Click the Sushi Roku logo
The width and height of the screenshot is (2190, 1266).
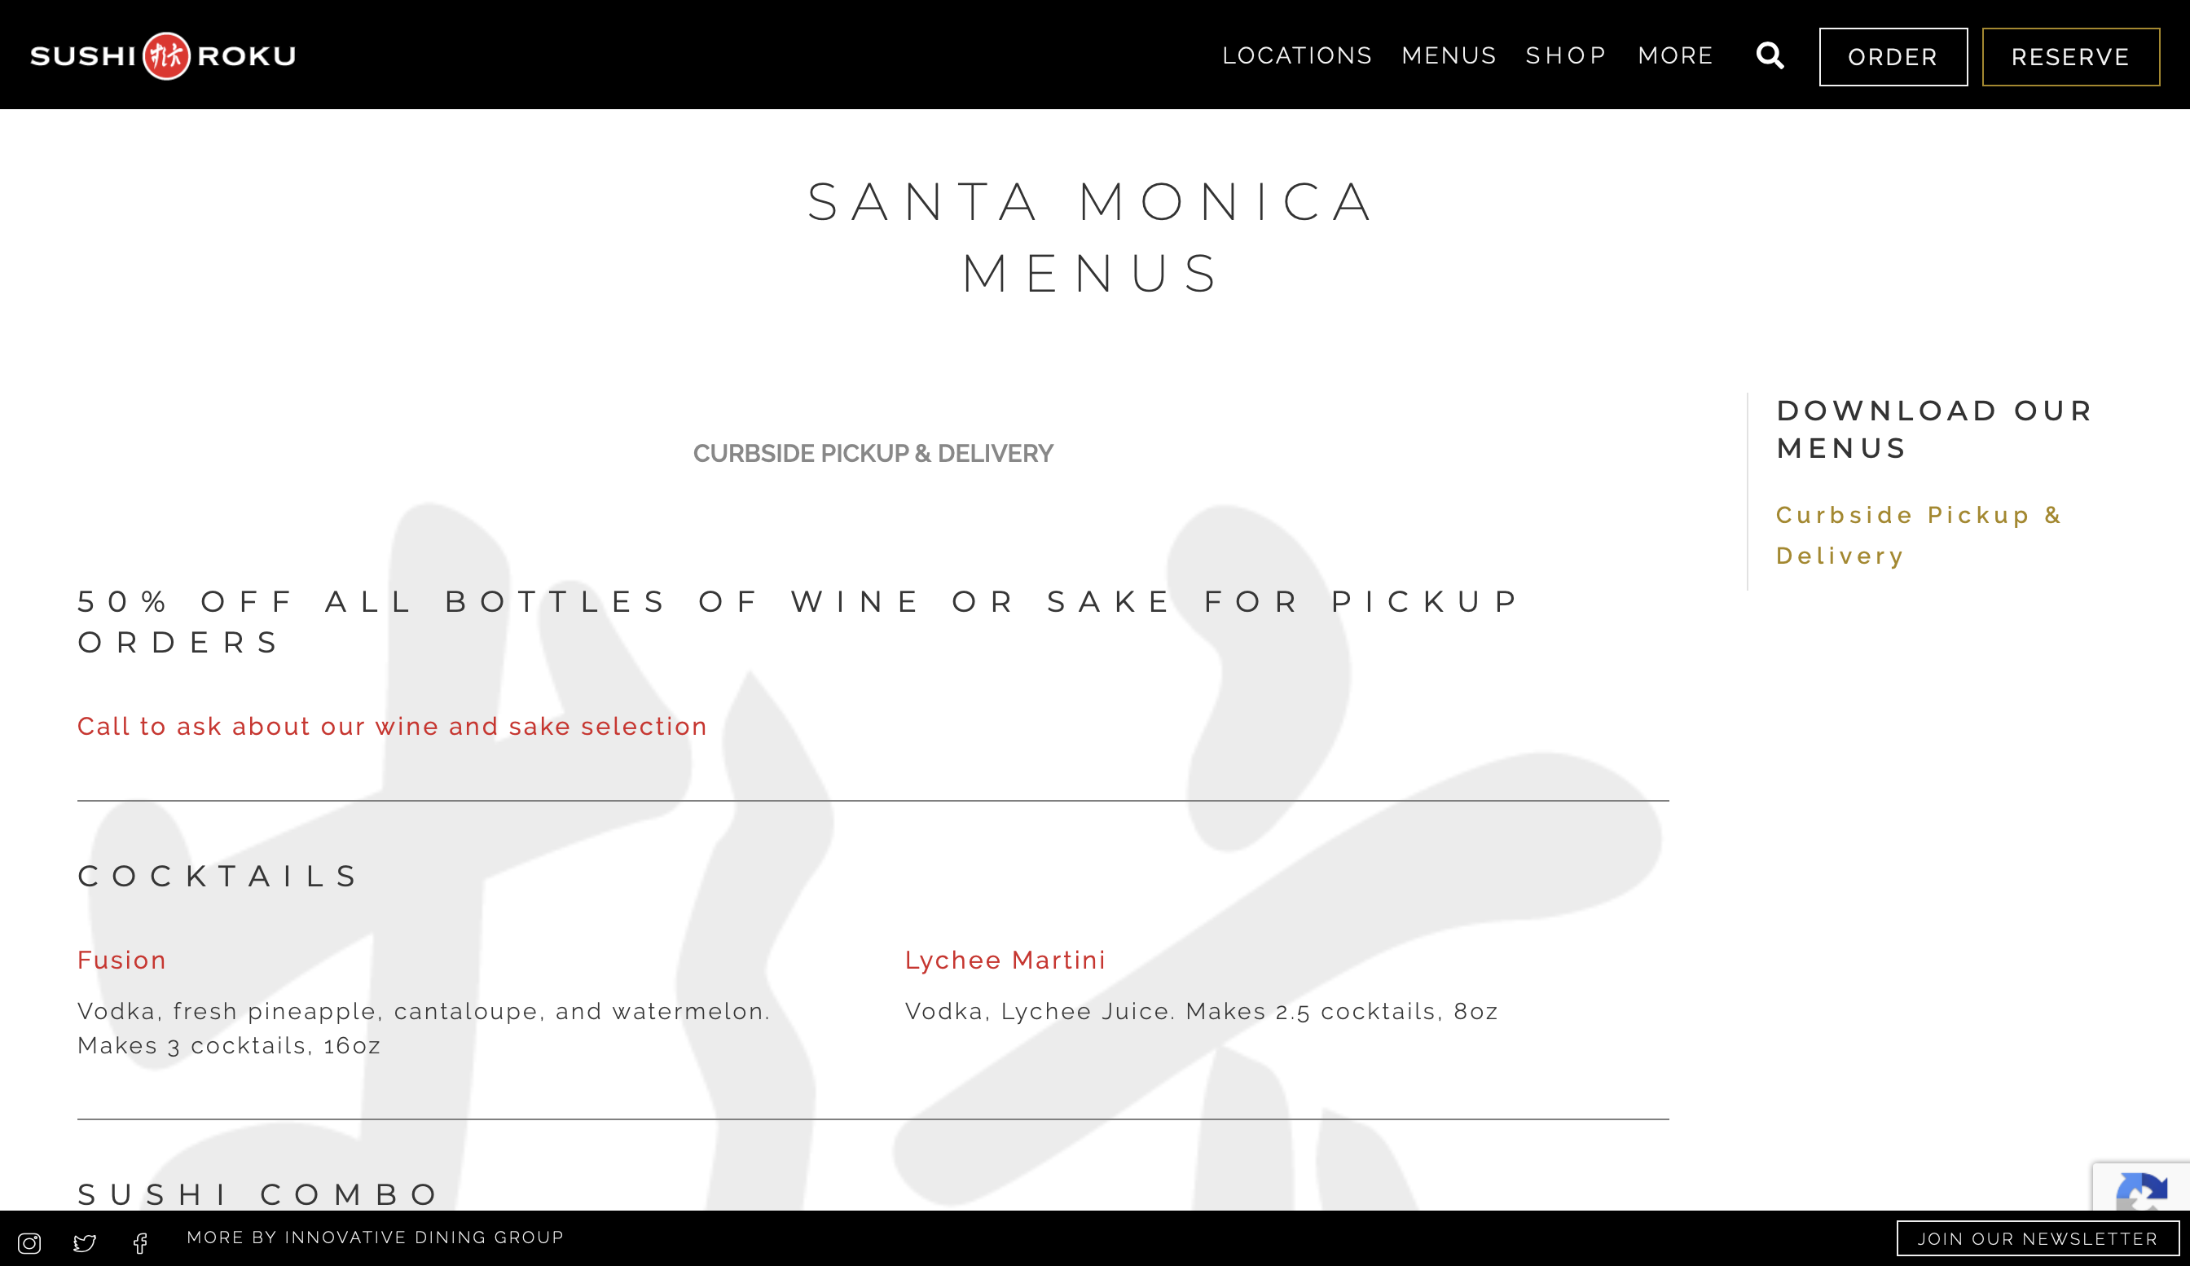click(x=164, y=55)
